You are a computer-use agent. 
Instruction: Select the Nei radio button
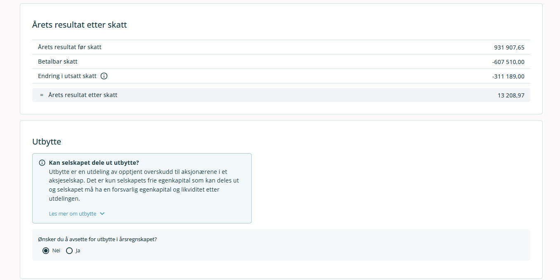pyautogui.click(x=46, y=251)
